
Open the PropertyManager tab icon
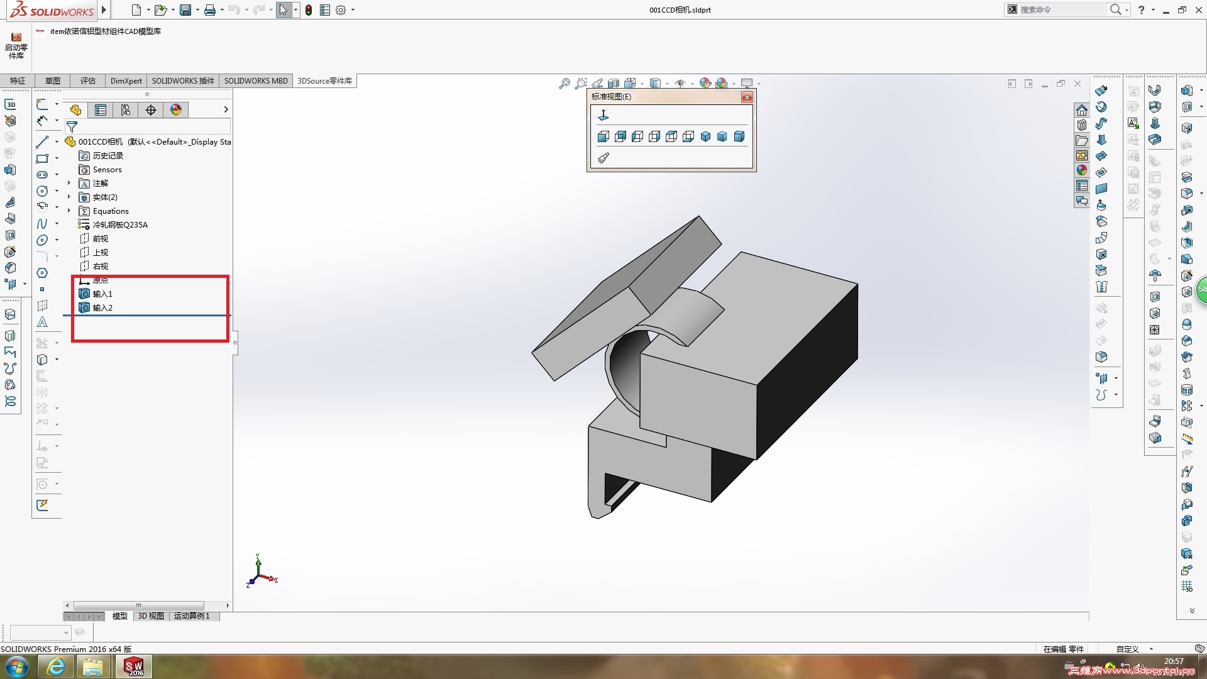(101, 110)
